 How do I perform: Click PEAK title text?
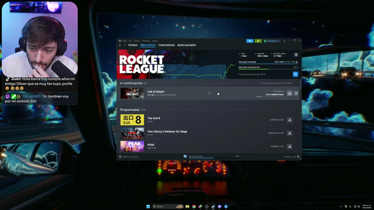[151, 145]
